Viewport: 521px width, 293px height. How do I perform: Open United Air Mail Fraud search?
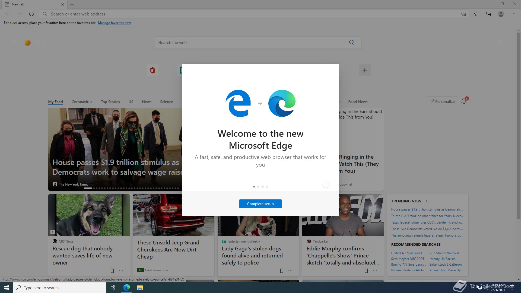pos(406,253)
